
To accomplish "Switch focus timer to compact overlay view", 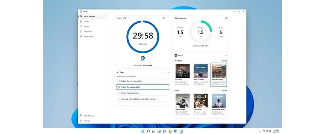I will (x=164, y=18).
